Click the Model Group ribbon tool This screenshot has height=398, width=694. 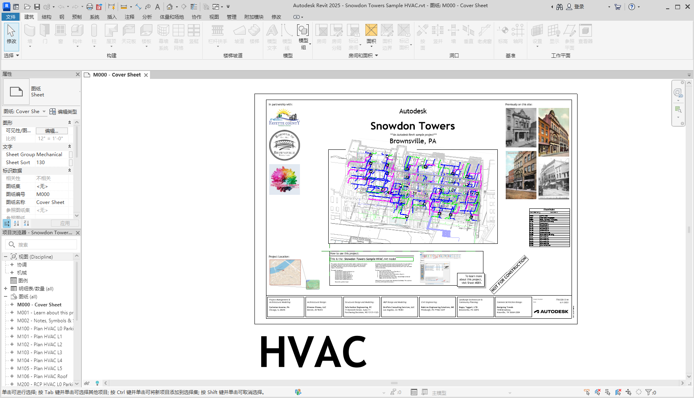tap(303, 36)
